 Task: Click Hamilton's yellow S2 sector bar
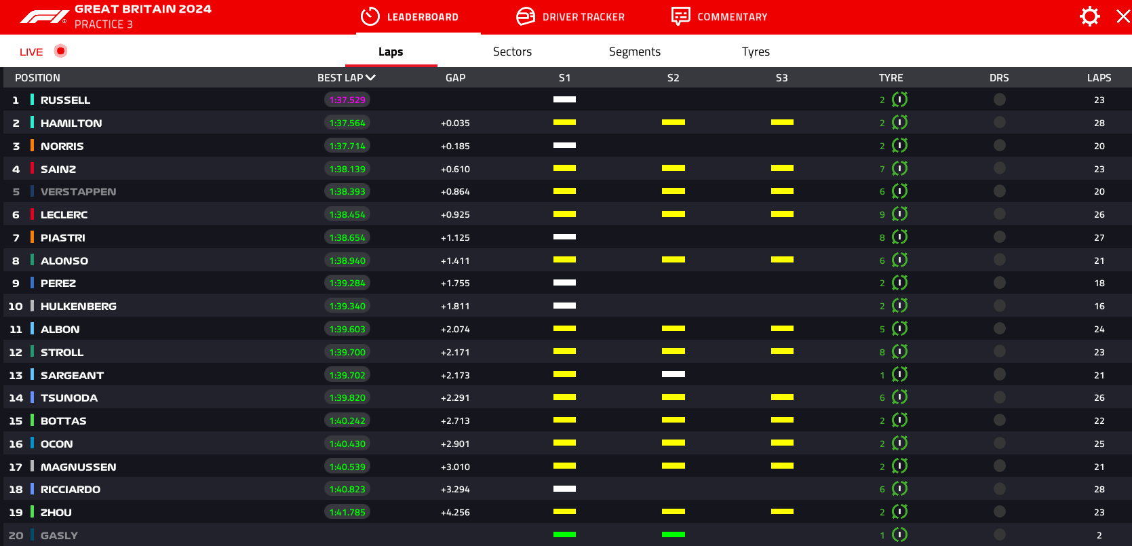tap(674, 122)
